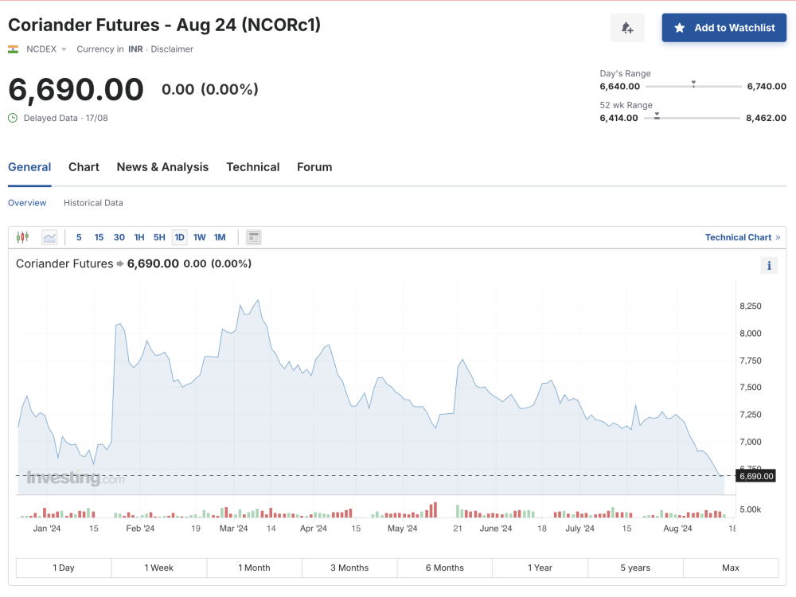
Task: Click the 52 wk Range low value 6,414.00
Action: pyautogui.click(x=618, y=118)
